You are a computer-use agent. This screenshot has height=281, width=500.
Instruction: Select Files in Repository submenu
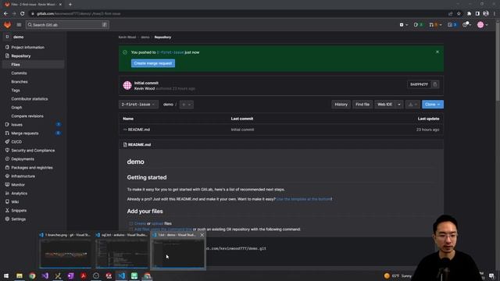point(33,64)
